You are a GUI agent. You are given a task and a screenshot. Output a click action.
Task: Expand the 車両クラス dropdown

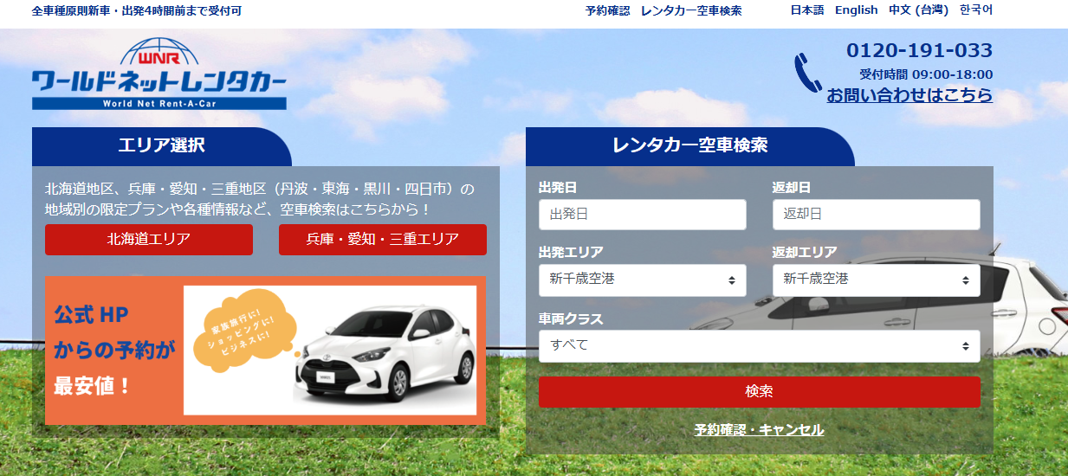(759, 345)
